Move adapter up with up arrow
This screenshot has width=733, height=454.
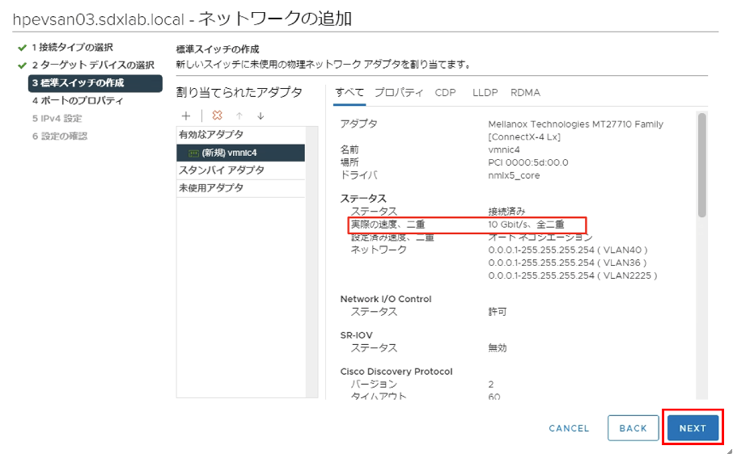click(x=239, y=116)
